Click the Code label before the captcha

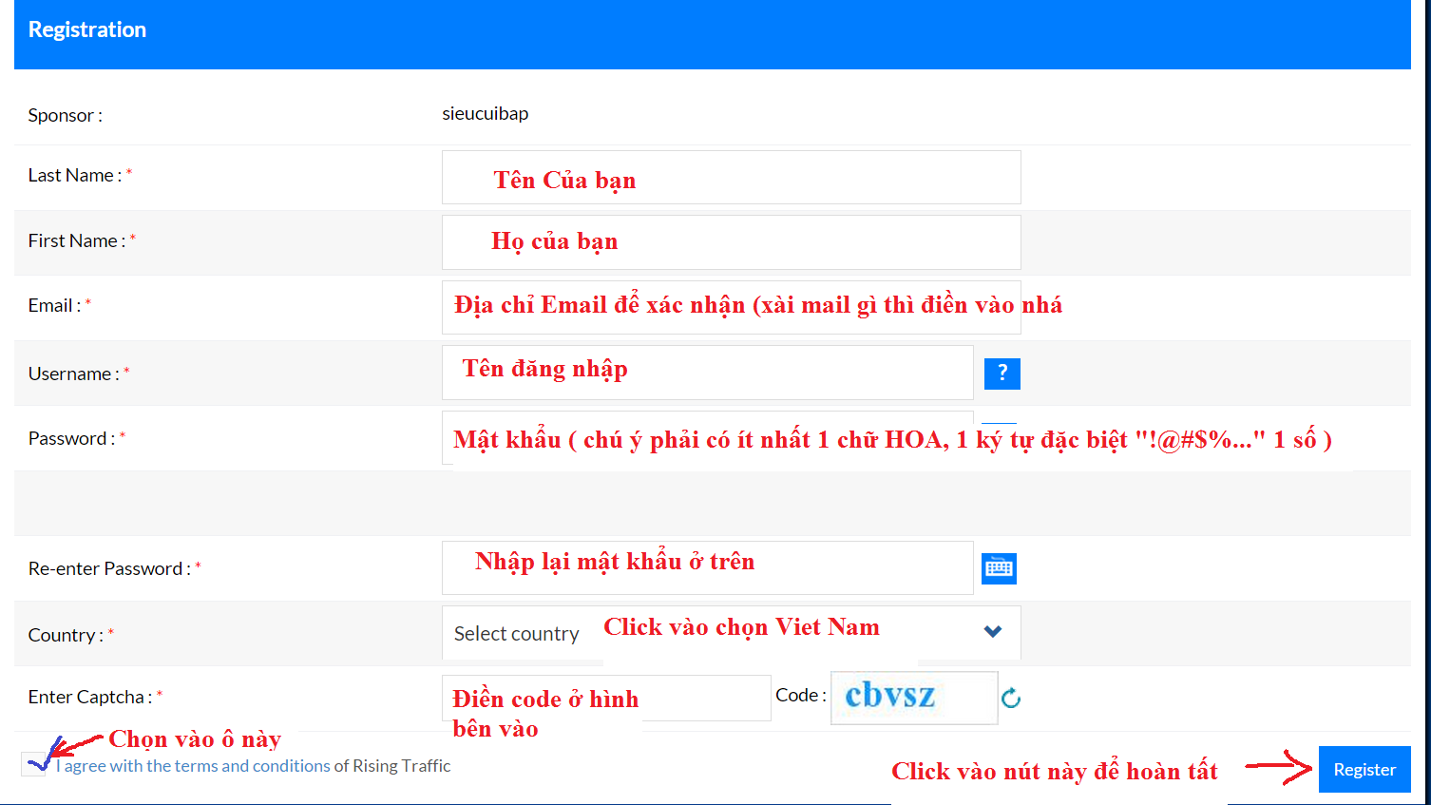coord(800,695)
